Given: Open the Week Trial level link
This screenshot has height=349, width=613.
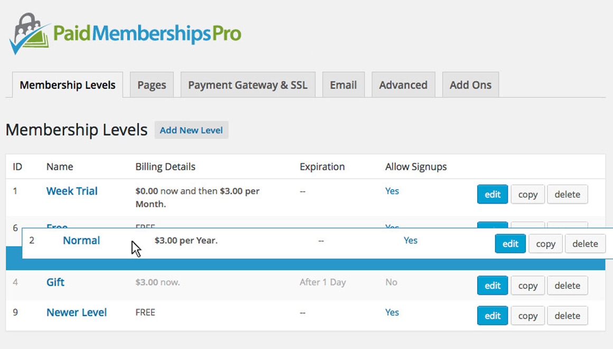Looking at the screenshot, I should tap(72, 191).
